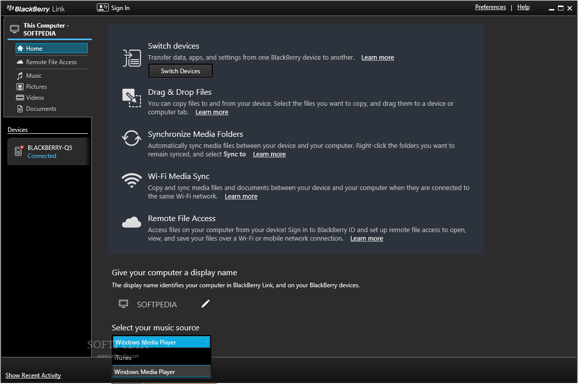Image resolution: width=578 pixels, height=384 pixels.
Task: Click the Remote File Access cloud sidebar icon
Action: 20,62
